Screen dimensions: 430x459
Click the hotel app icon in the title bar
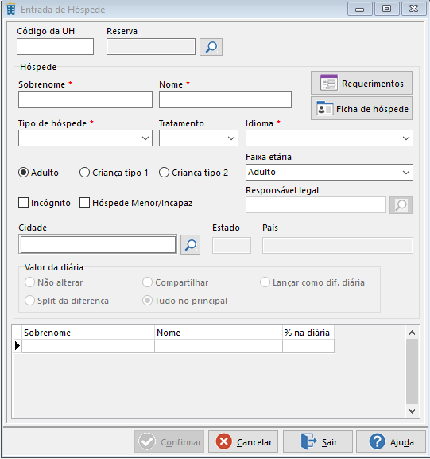pos(11,10)
